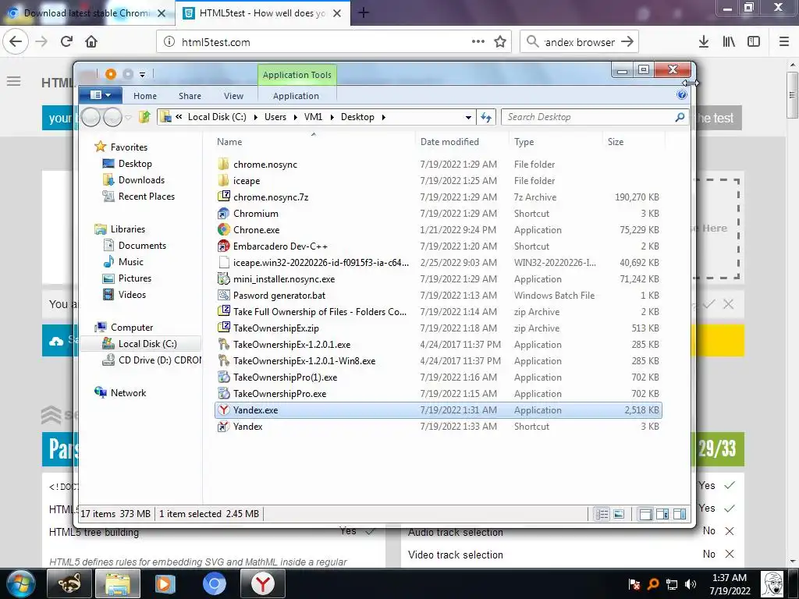Open HTML5test site hamburger menu
The width and height of the screenshot is (799, 599).
[14, 81]
